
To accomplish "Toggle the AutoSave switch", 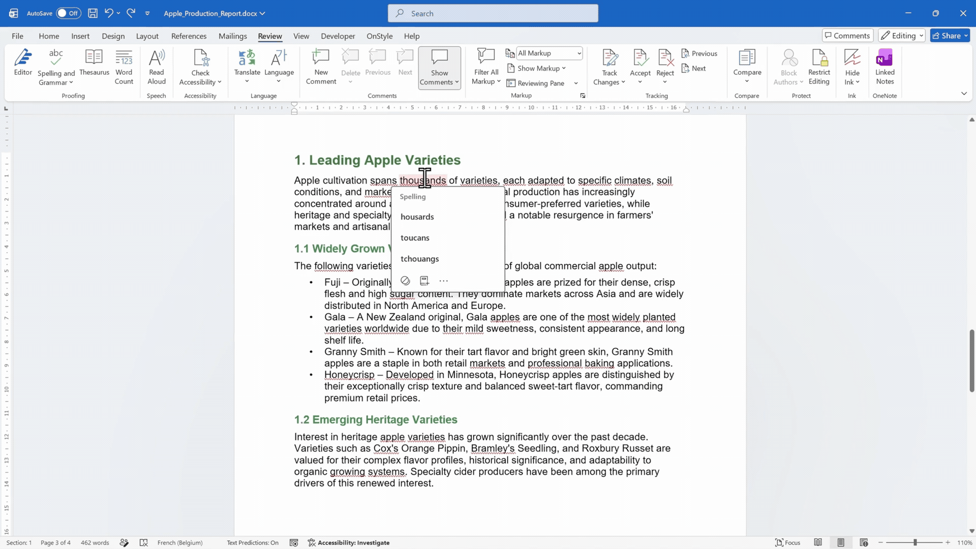I will (69, 13).
